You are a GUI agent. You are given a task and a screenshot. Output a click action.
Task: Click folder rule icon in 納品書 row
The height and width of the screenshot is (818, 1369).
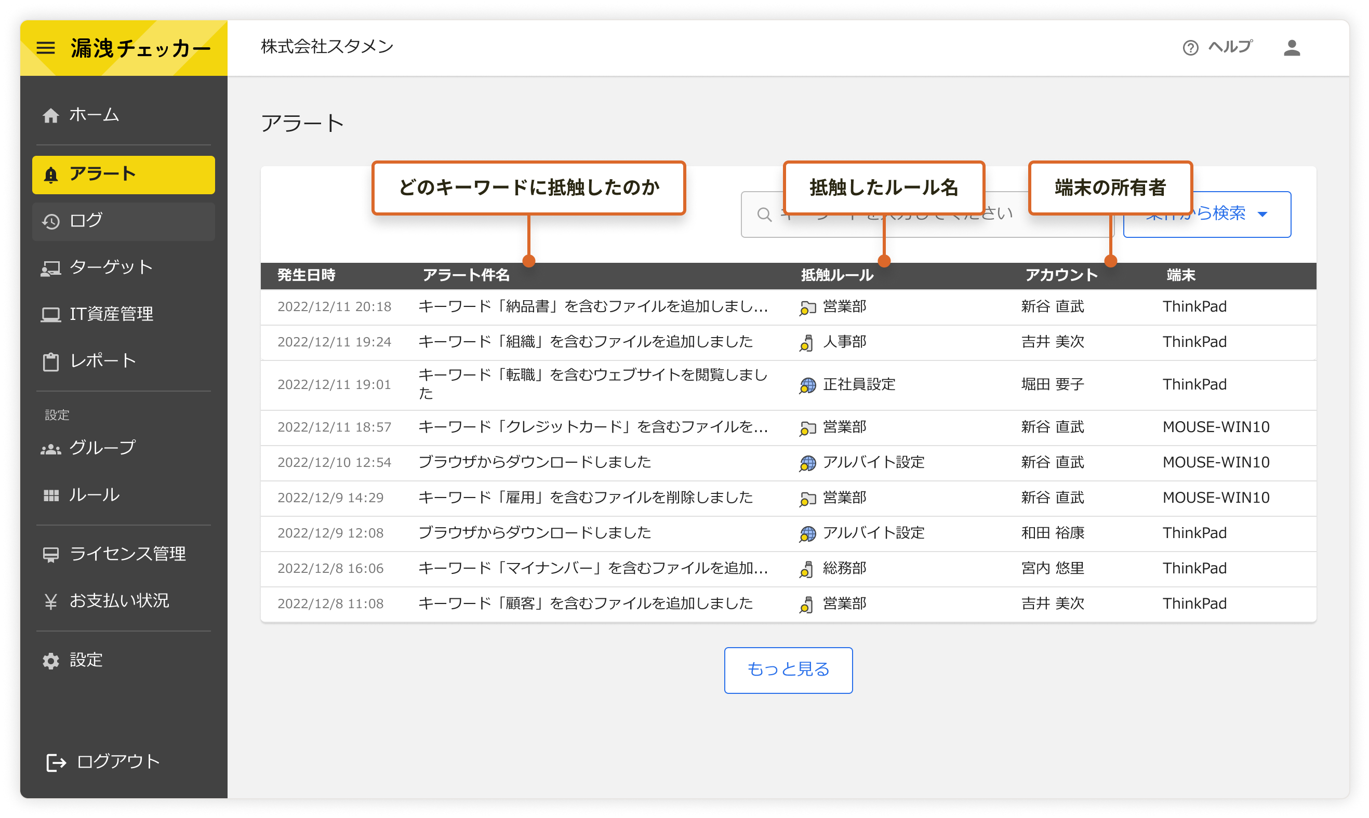[x=807, y=307]
